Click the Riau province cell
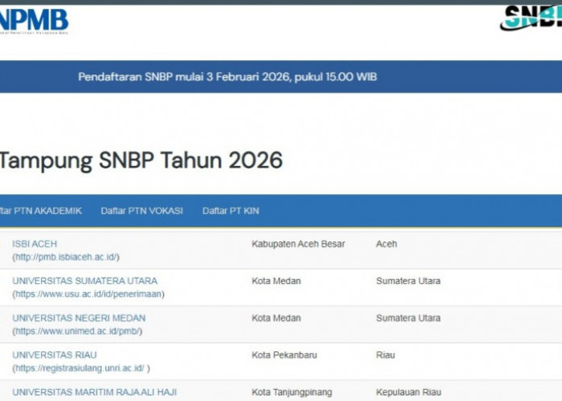 [x=385, y=354]
